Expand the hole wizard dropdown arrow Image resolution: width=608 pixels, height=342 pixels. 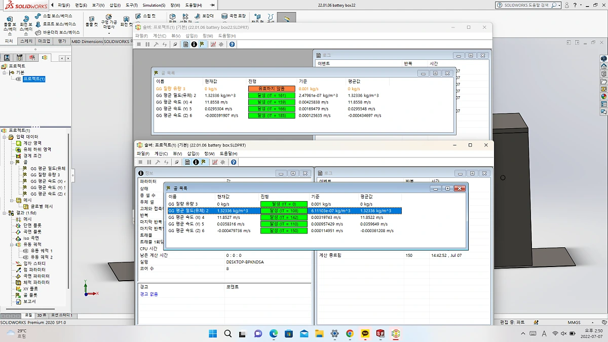109,33
